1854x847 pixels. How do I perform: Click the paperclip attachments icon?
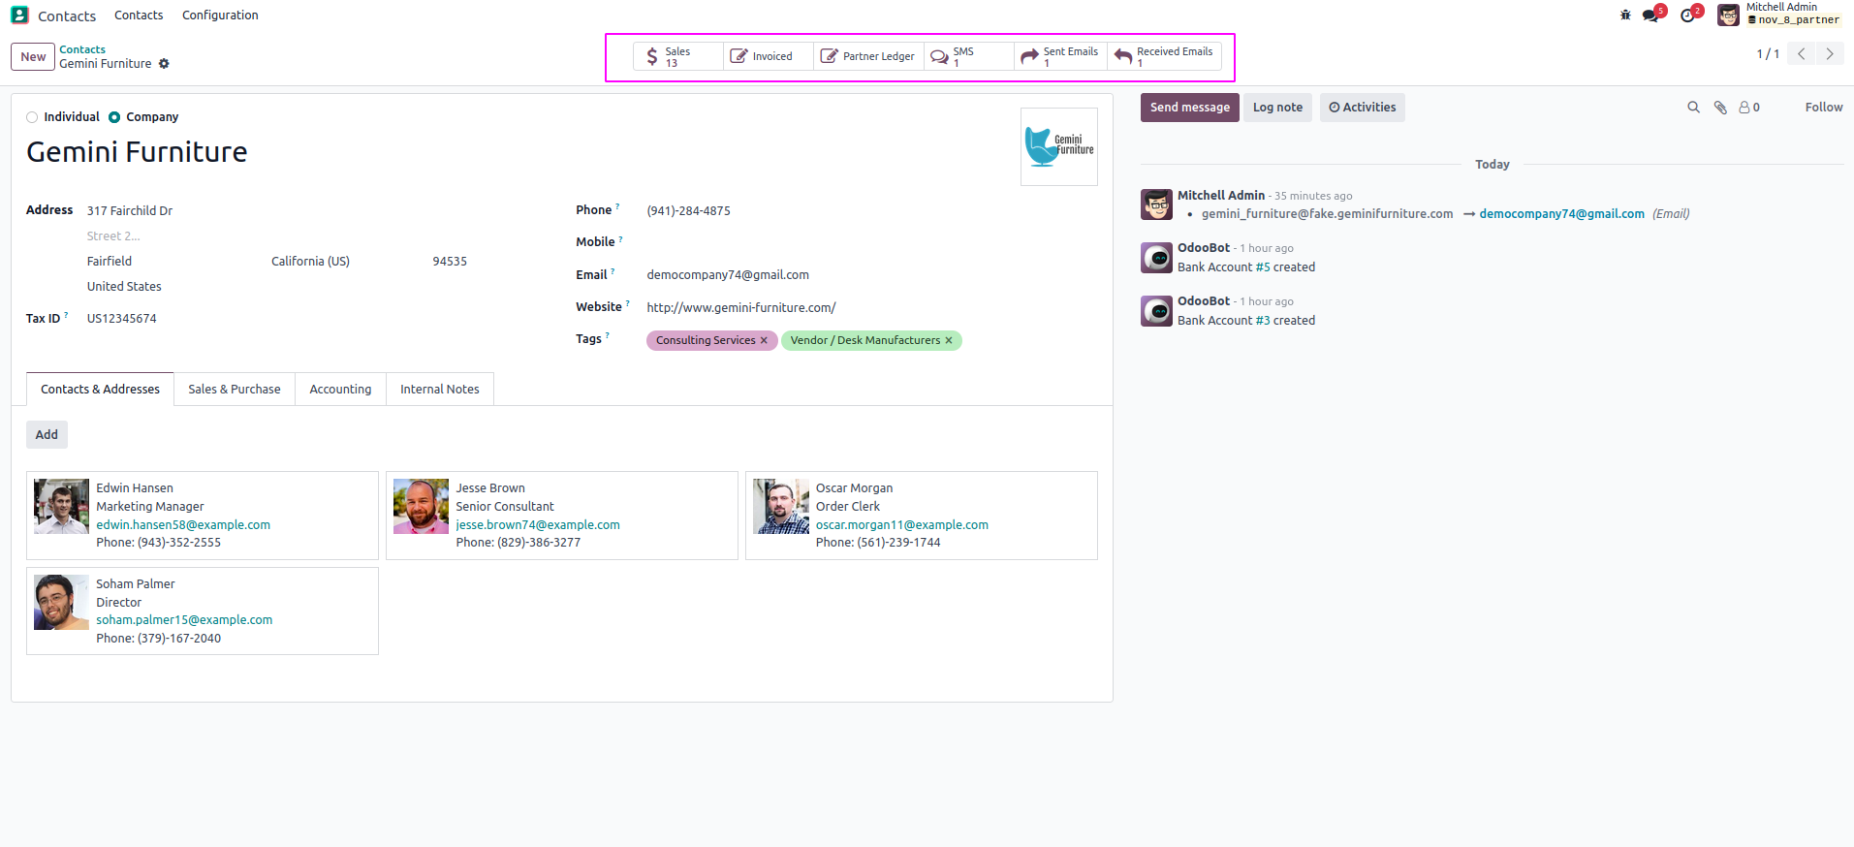click(1720, 108)
